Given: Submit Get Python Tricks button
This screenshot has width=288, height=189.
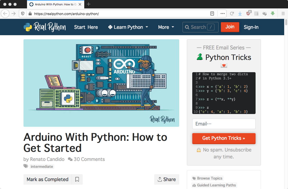Looking at the screenshot, I should coord(224,138).
